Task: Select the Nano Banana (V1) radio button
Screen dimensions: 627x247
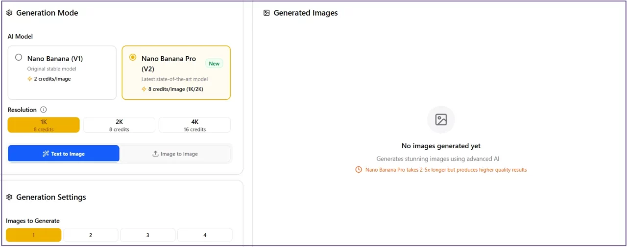Action: pyautogui.click(x=19, y=57)
